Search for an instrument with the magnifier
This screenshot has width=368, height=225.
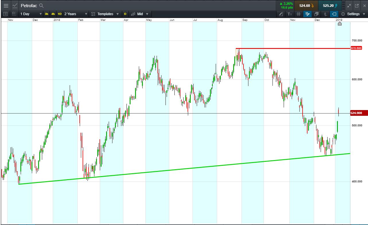click(42, 6)
